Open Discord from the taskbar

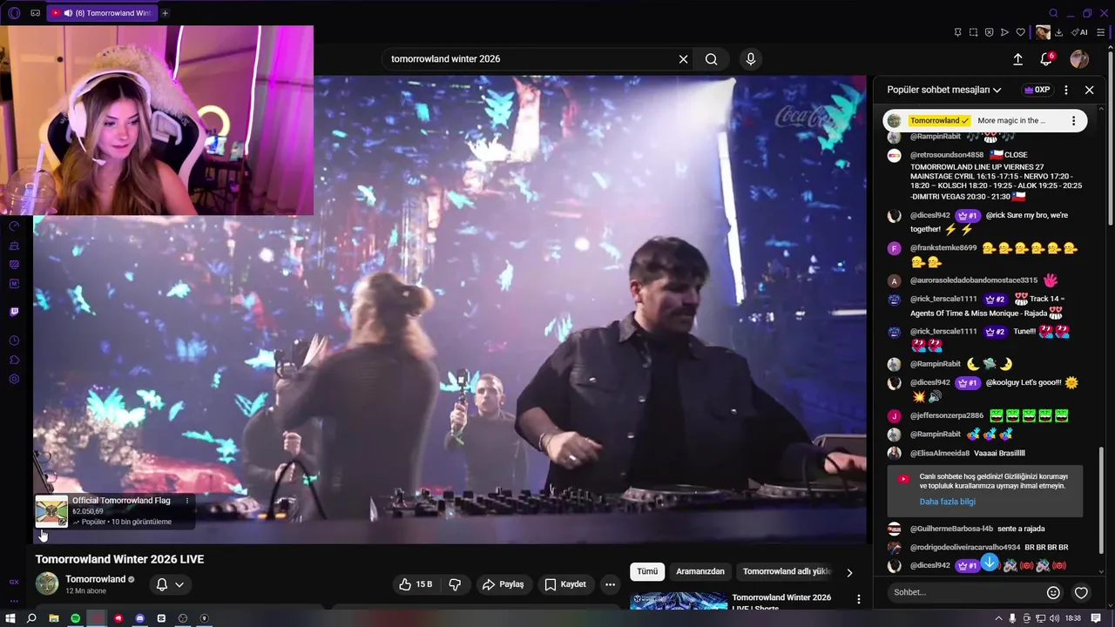point(140,618)
